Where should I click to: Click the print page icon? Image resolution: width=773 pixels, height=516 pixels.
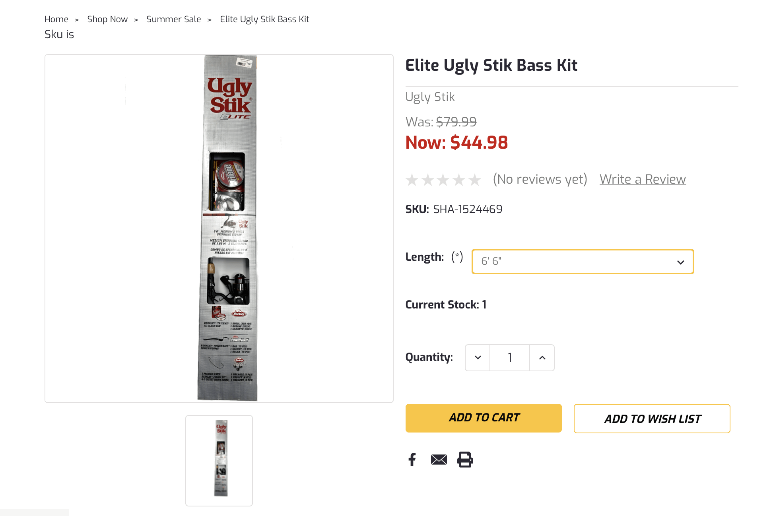click(465, 460)
